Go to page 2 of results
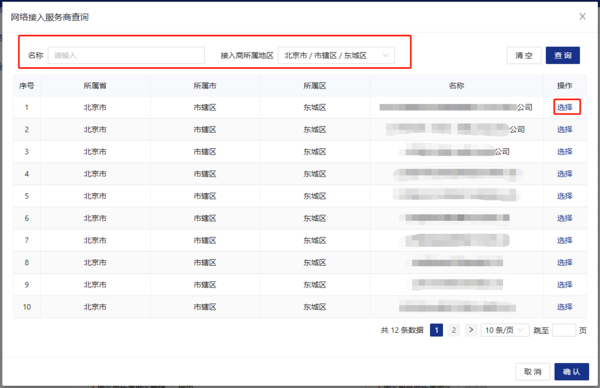This screenshot has height=388, width=600. coord(454,330)
